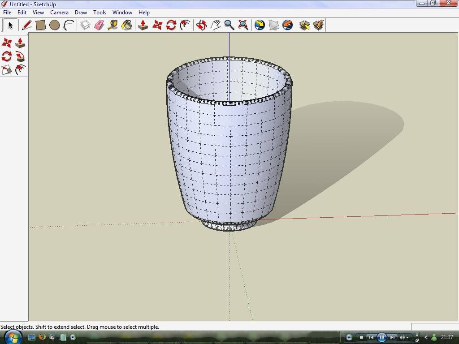
Task: Click the Zoom Extents icon
Action: click(x=243, y=25)
